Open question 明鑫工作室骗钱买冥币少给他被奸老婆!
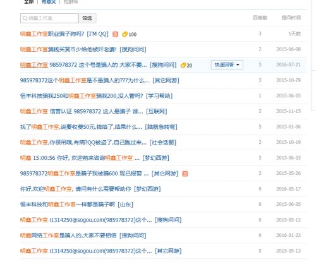Viewport: 316px width, 264px height. (x=68, y=49)
